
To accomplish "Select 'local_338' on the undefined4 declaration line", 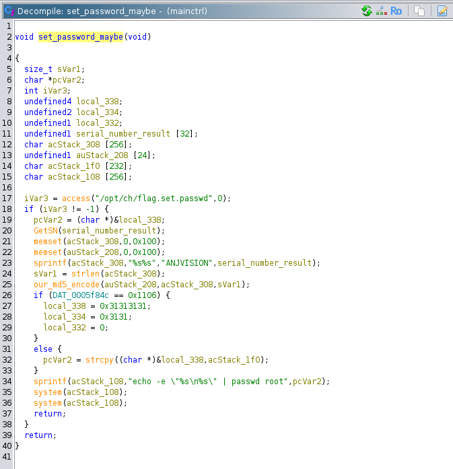I will (x=98, y=102).
